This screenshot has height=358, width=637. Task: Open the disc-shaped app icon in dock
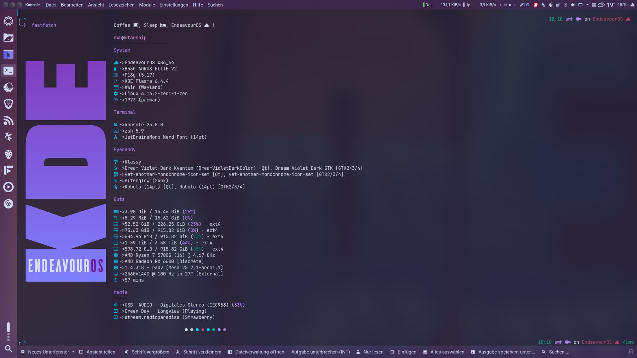pos(9,204)
